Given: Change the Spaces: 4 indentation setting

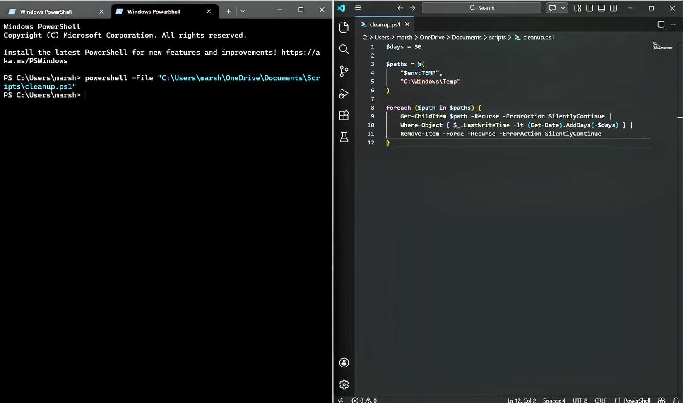Looking at the screenshot, I should point(554,400).
